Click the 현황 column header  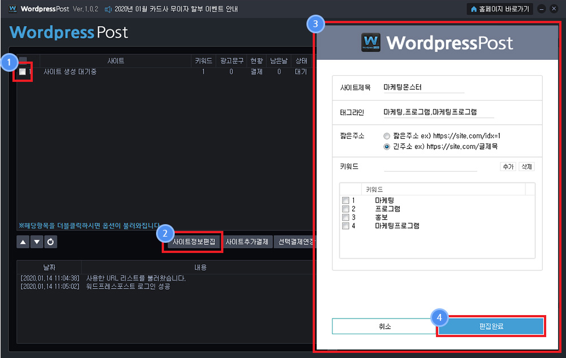coord(257,61)
